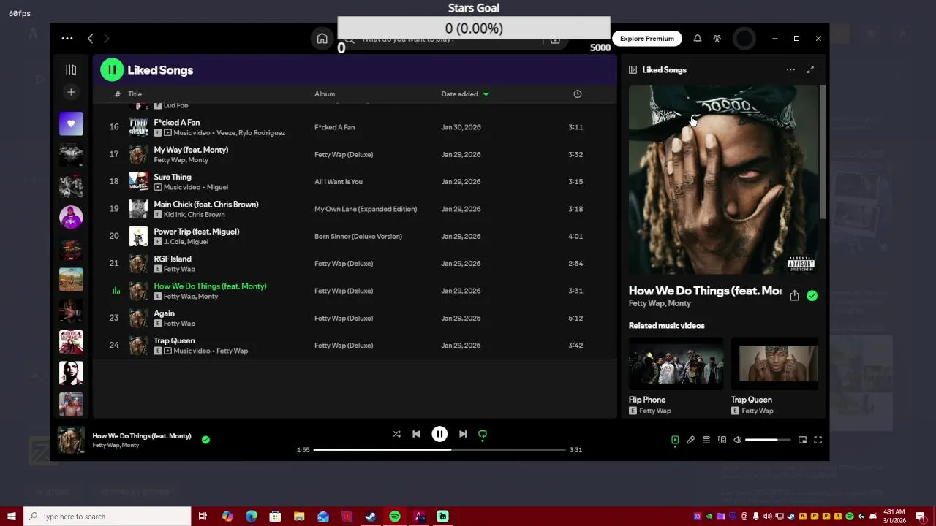
Task: Close the Now Playing panel via its icon
Action: coord(633,70)
